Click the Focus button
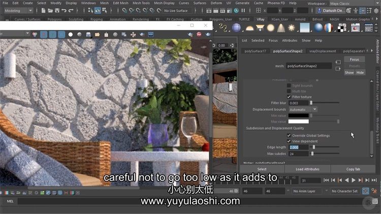 (x=355, y=59)
